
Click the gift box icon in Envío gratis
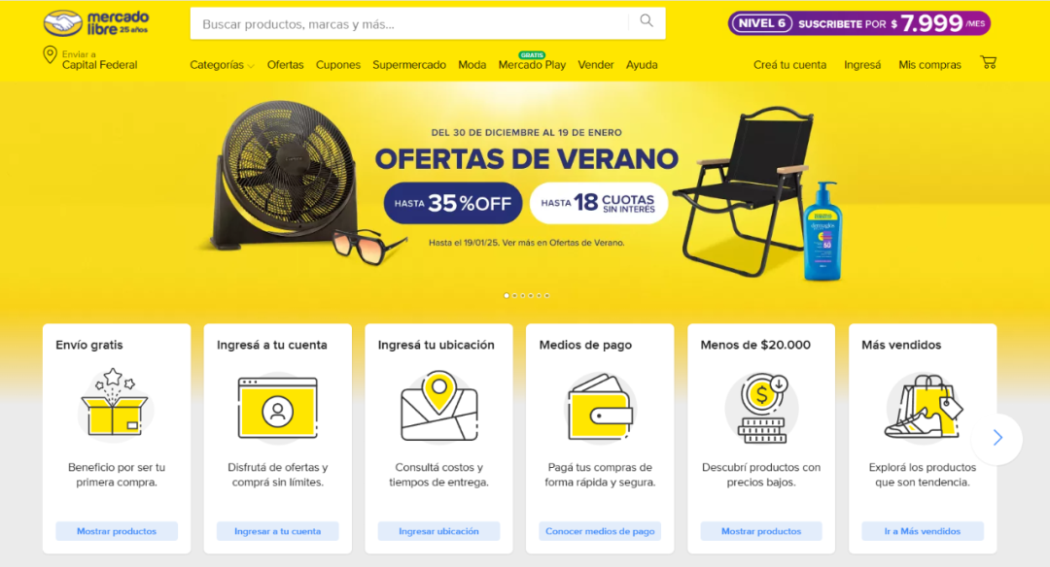[115, 403]
